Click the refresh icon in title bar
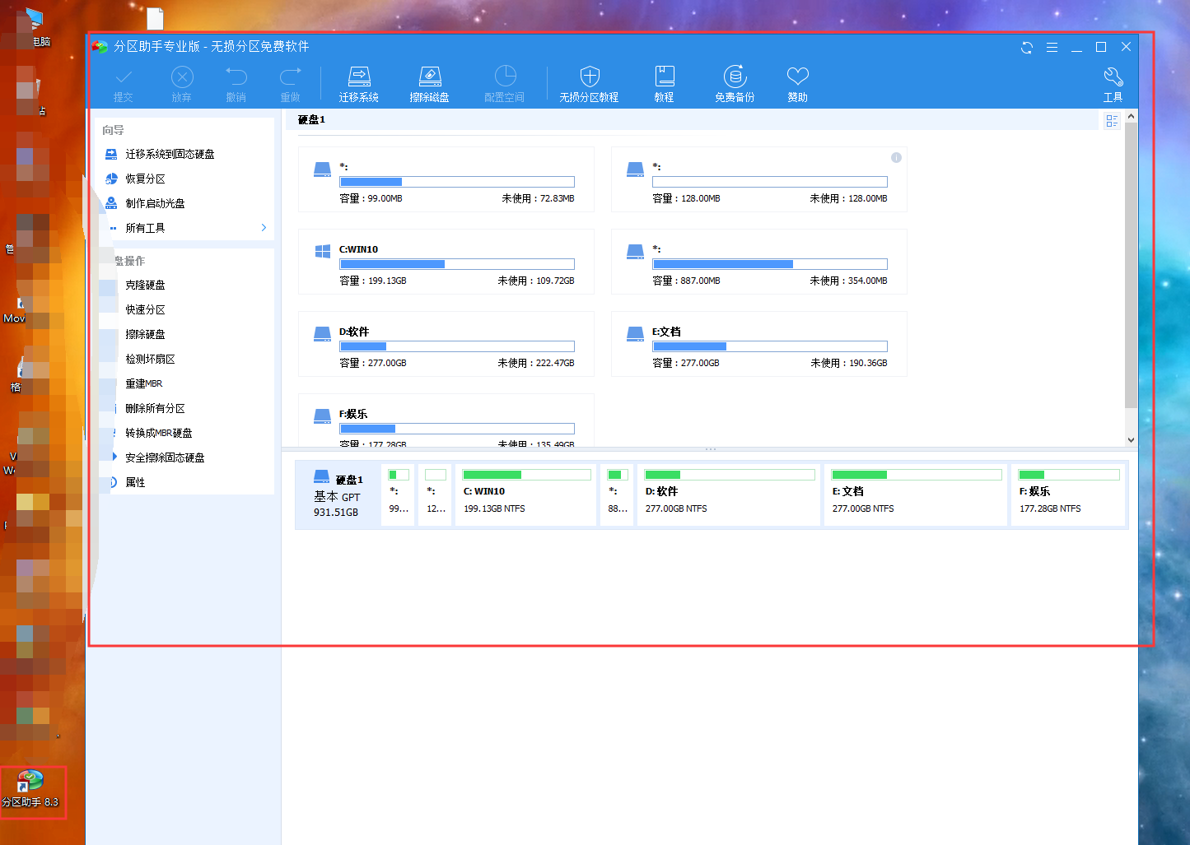Image resolution: width=1190 pixels, height=845 pixels. tap(1027, 48)
